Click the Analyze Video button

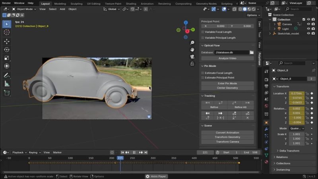pyautogui.click(x=227, y=58)
